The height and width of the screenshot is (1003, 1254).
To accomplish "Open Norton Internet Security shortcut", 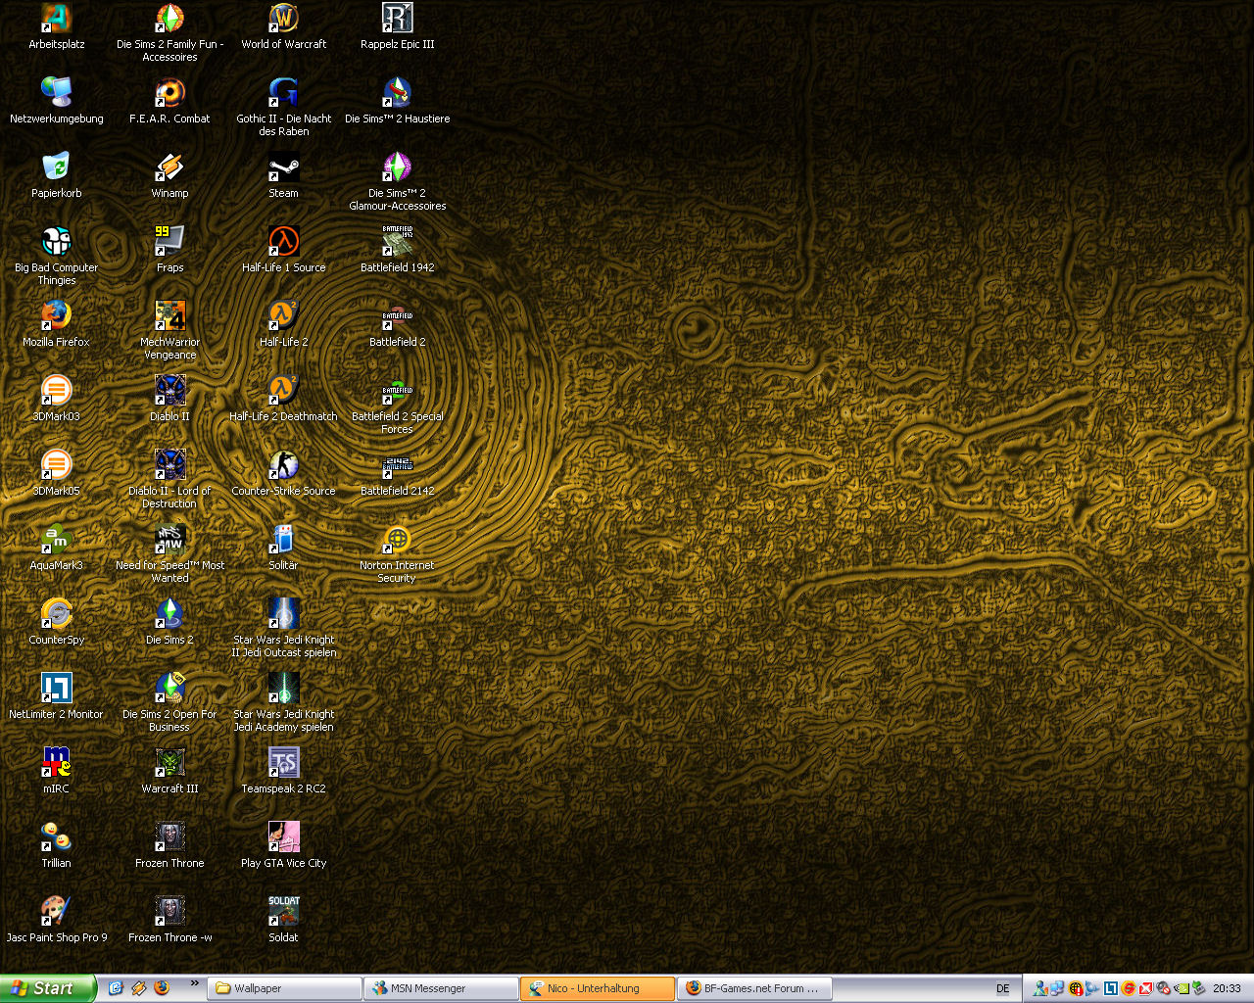I will (398, 553).
